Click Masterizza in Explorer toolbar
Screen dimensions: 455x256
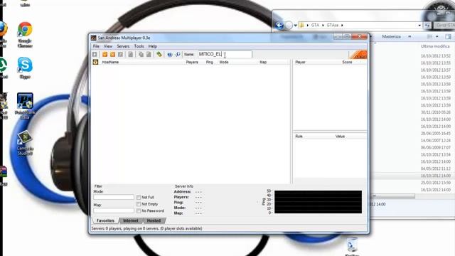pos(391,36)
